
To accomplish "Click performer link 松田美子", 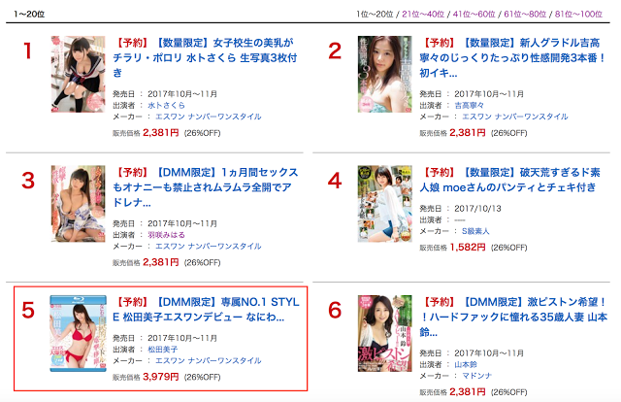I will (x=163, y=350).
